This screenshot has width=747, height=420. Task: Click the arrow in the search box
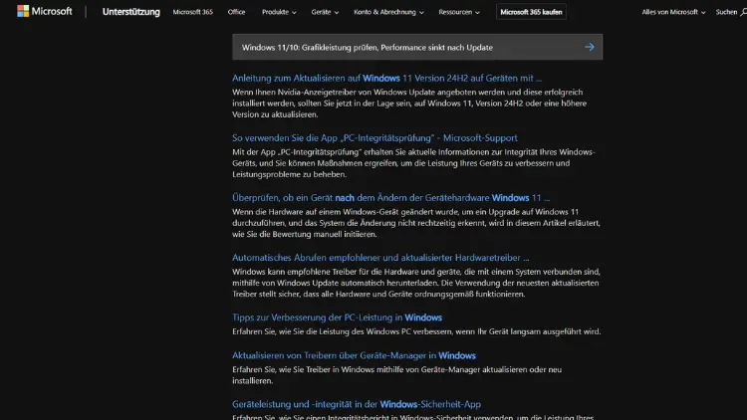coord(590,47)
